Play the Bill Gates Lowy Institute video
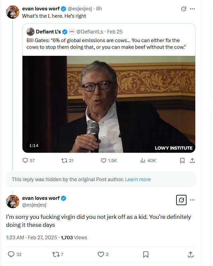213x266 pixels. point(109,104)
